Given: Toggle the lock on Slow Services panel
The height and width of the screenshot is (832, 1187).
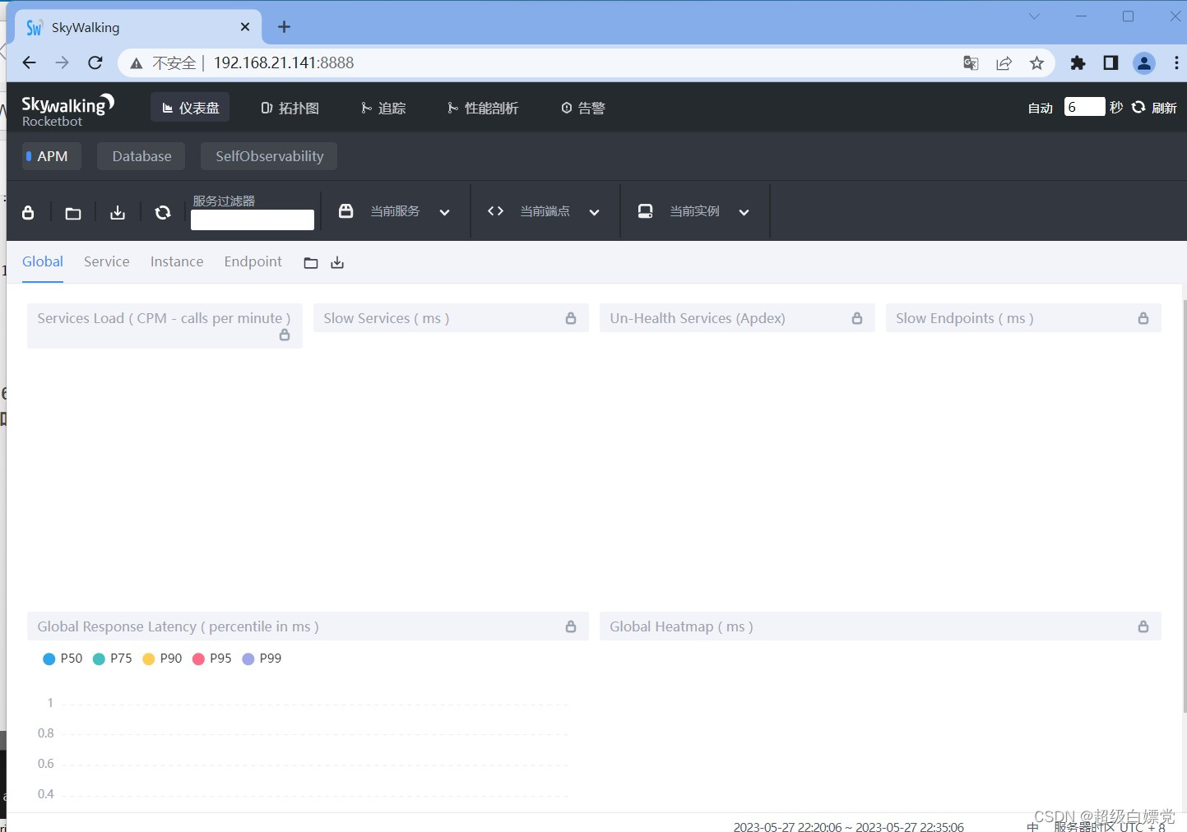Looking at the screenshot, I should tap(570, 318).
